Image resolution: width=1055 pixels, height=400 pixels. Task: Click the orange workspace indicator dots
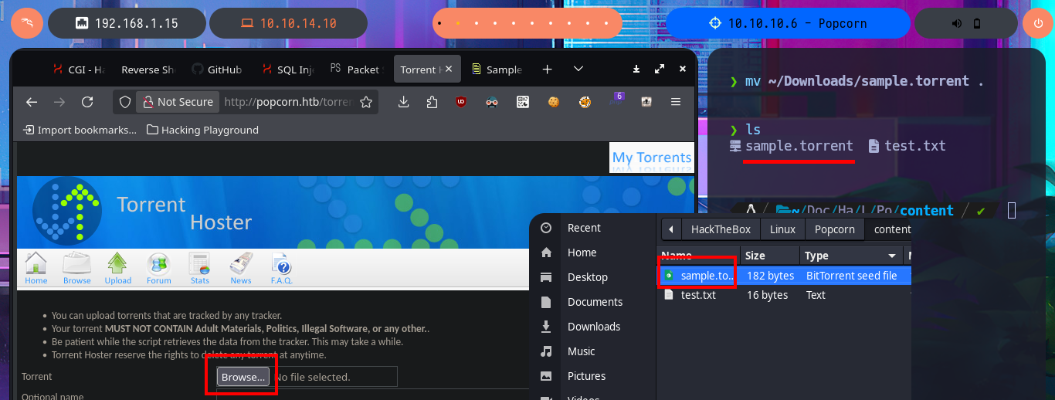coord(527,23)
